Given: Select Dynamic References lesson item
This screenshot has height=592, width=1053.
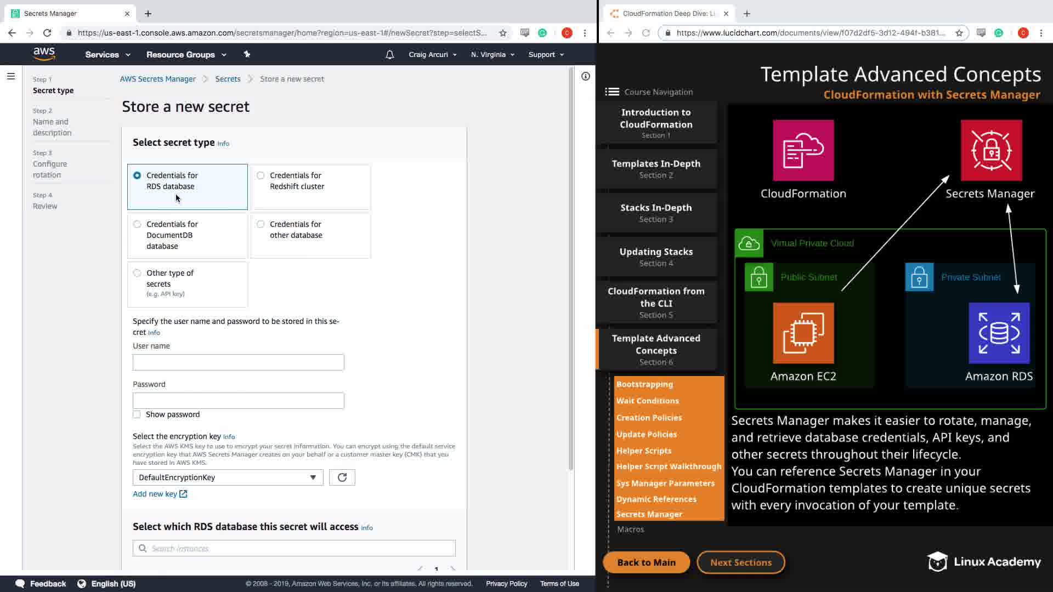Looking at the screenshot, I should tap(656, 499).
